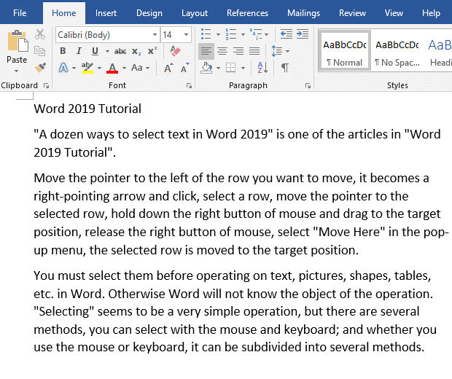Show or hide paragraph marks
452x379 pixels.
click(285, 68)
